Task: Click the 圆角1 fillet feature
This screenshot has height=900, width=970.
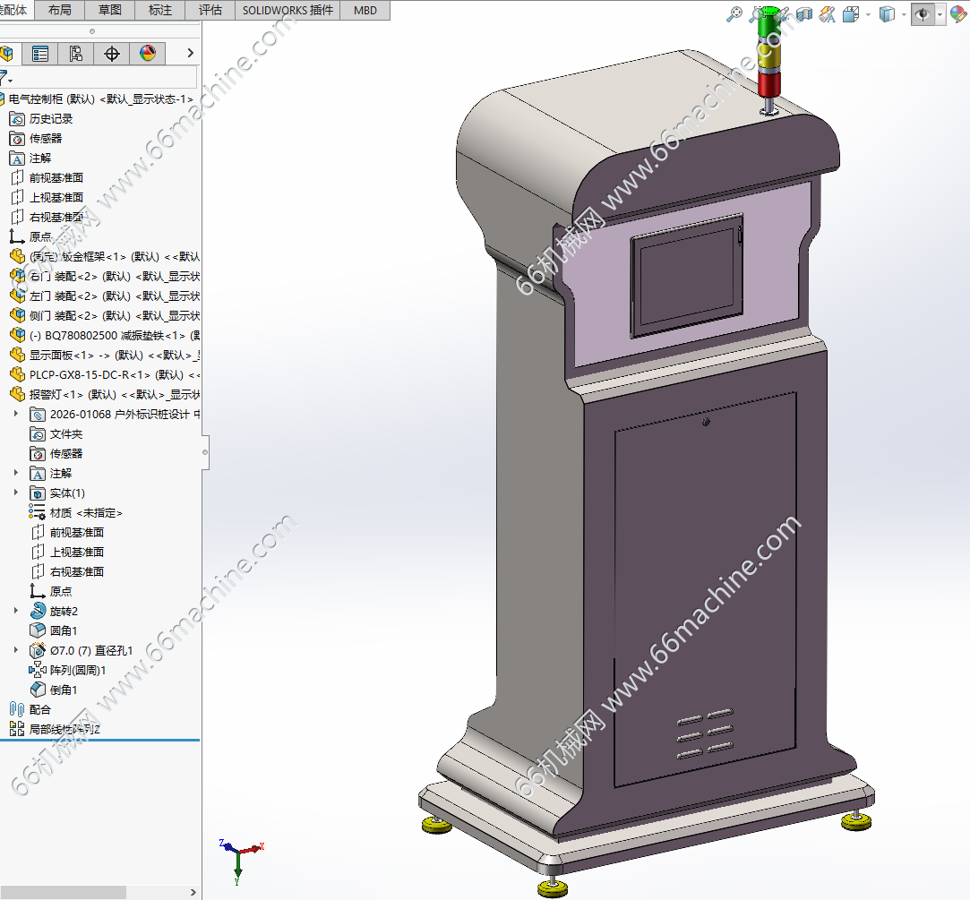Action: tap(64, 630)
